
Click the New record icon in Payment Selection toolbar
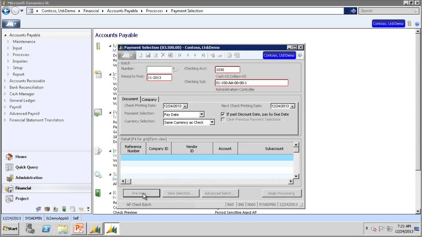click(140, 55)
